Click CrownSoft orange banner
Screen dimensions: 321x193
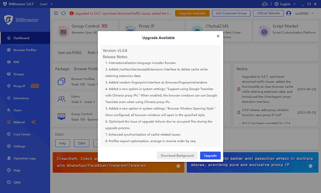point(119,162)
